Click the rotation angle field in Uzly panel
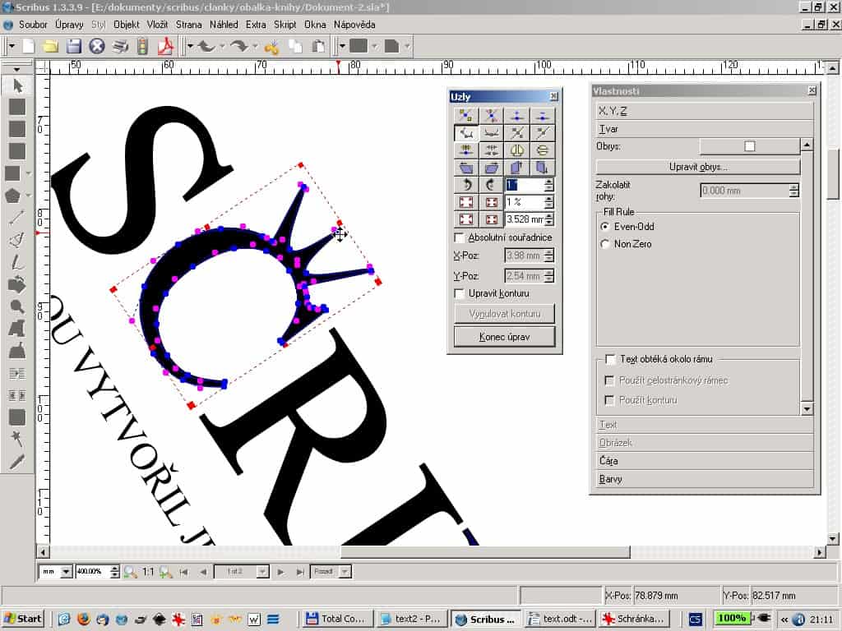Screen dimensions: 842x631 (524, 185)
